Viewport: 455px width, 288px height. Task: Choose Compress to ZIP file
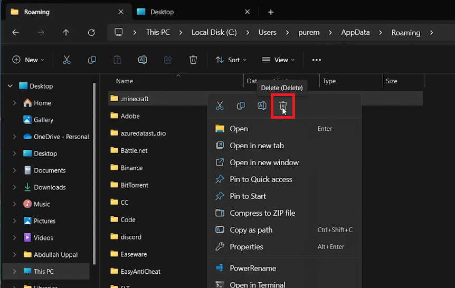262,213
